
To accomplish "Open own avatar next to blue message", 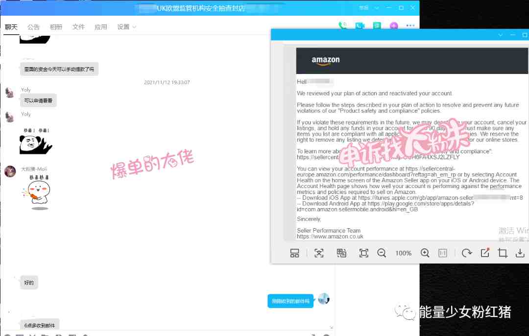I will pyautogui.click(x=324, y=299).
